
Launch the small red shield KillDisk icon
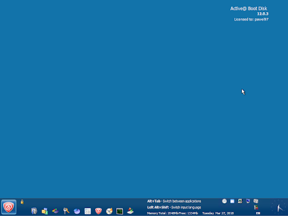pyautogui.click(x=98, y=211)
